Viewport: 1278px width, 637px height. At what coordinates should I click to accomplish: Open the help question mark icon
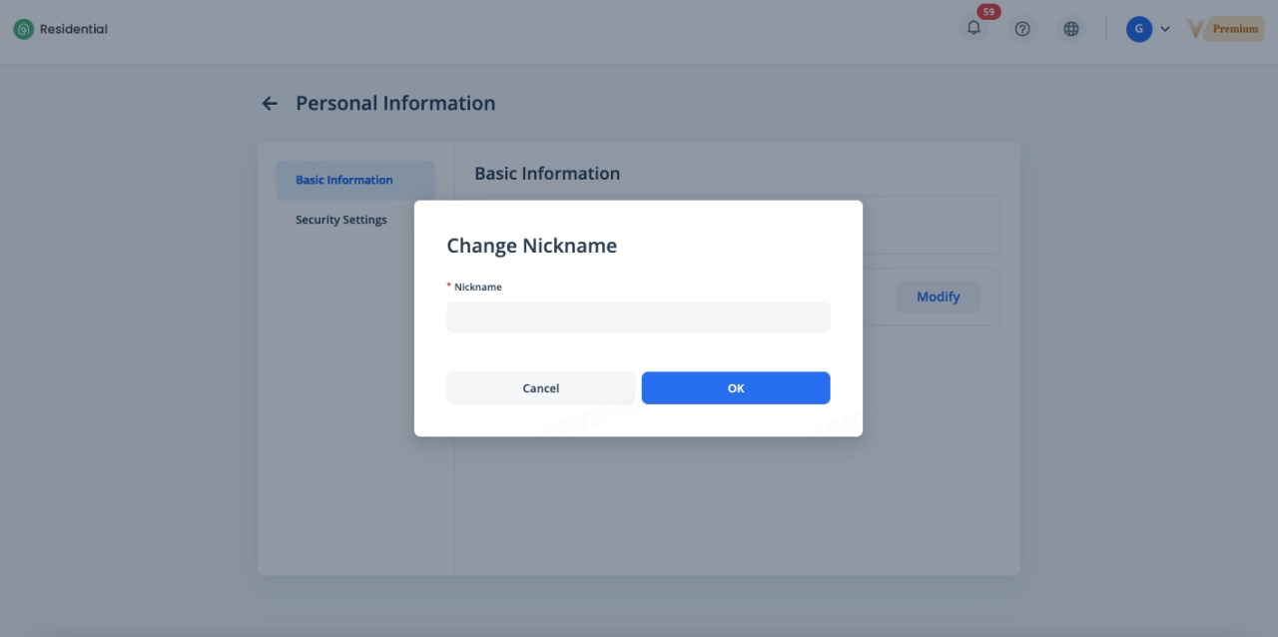(x=1022, y=29)
